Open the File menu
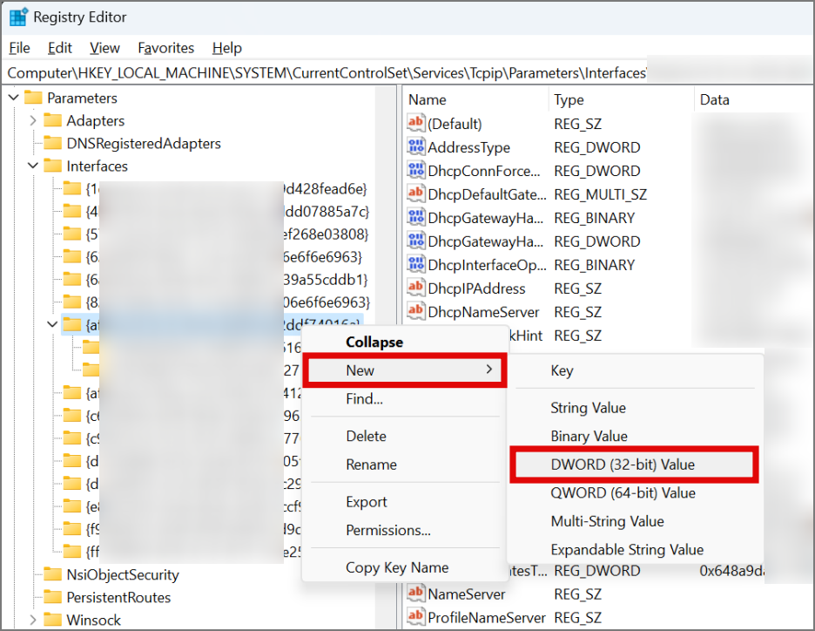Image resolution: width=815 pixels, height=631 pixels. pos(20,48)
